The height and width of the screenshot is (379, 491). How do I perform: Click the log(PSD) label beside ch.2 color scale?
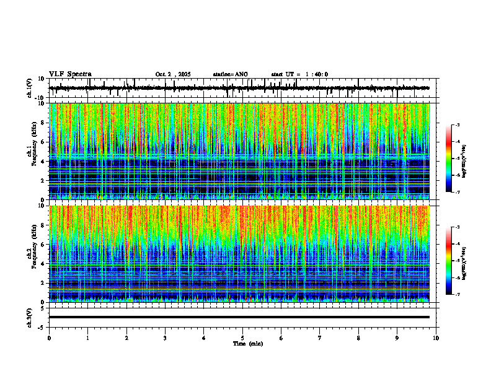pos(464,263)
